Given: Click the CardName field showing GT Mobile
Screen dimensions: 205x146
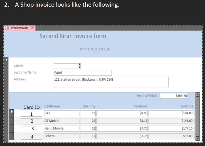Looking at the screenshot, I should 61,121.
